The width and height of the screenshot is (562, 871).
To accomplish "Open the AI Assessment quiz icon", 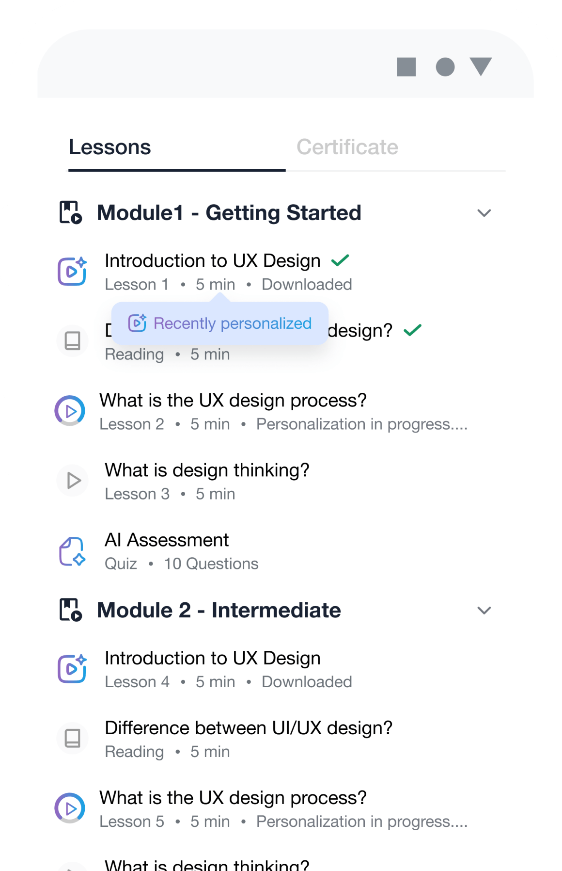I will (72, 551).
